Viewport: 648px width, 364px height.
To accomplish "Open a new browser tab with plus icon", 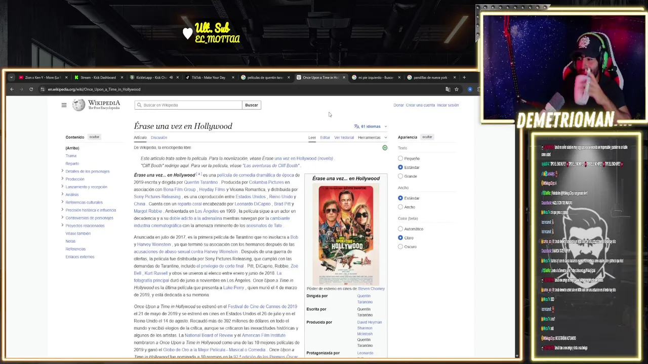I will tap(464, 77).
